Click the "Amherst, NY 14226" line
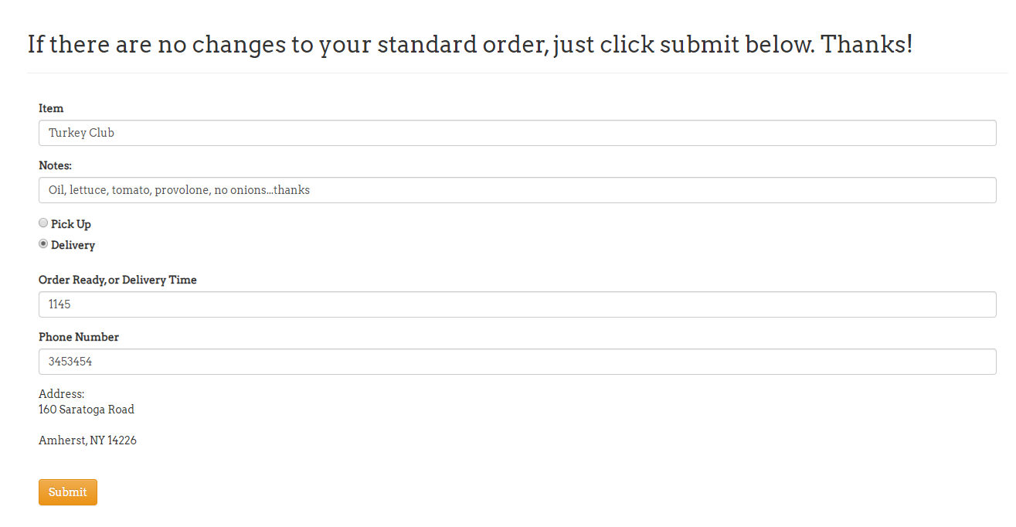Image resolution: width=1016 pixels, height=527 pixels. point(87,440)
